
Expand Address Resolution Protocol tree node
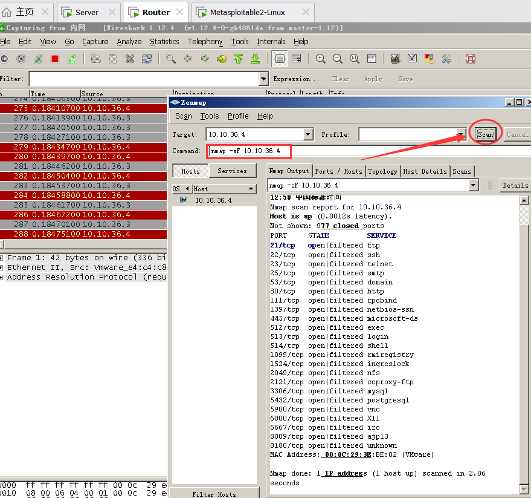(2, 278)
